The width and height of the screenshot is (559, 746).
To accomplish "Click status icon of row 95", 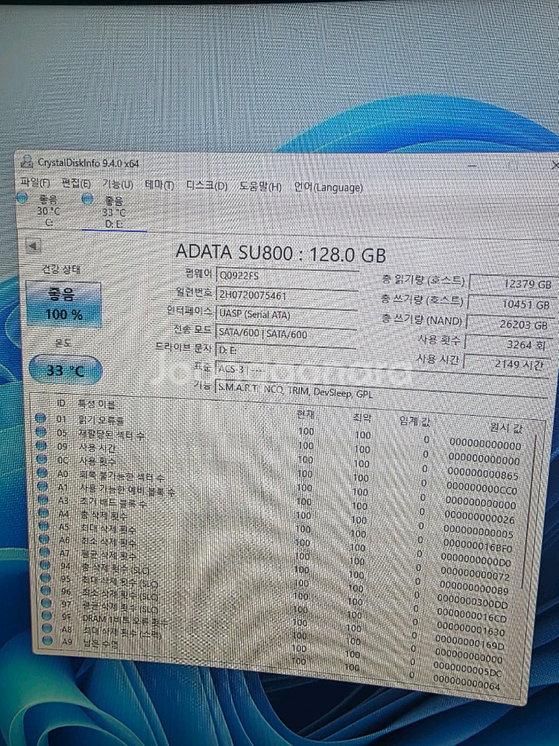I will [x=45, y=578].
